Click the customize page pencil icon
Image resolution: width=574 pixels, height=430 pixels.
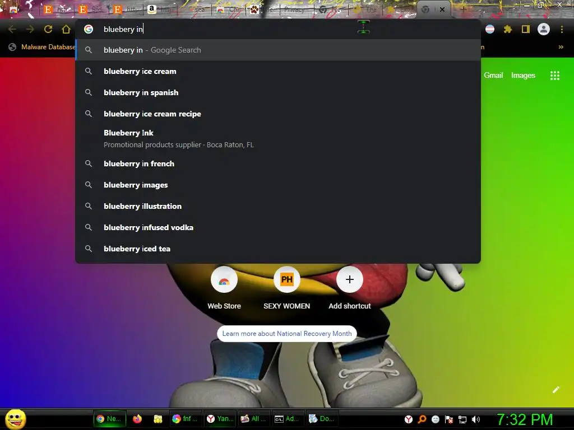click(x=556, y=390)
